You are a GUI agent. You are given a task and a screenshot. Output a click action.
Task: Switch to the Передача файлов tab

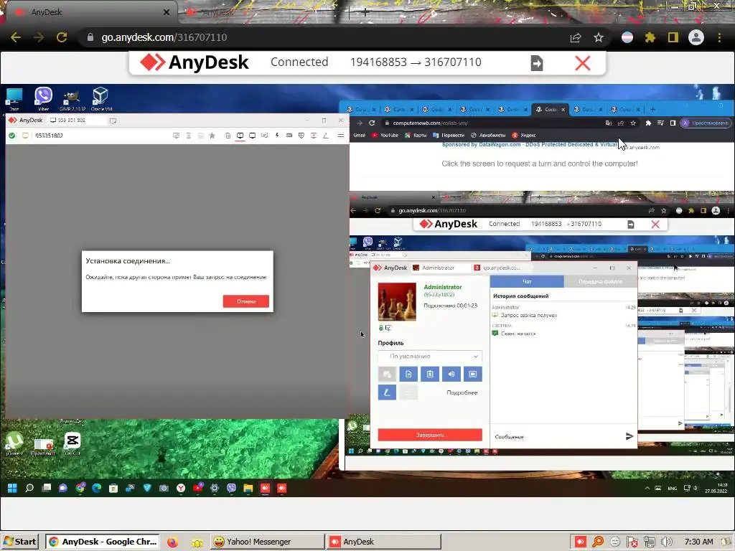click(601, 281)
